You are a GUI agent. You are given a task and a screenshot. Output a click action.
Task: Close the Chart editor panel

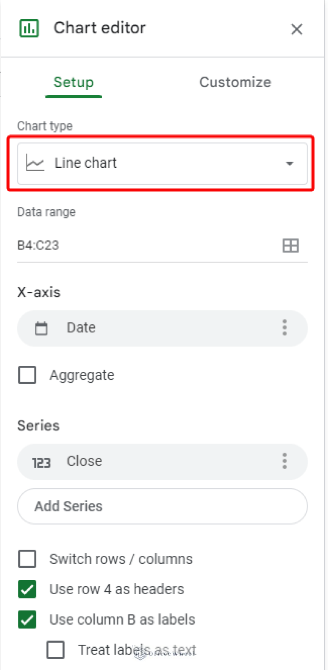[x=296, y=30]
